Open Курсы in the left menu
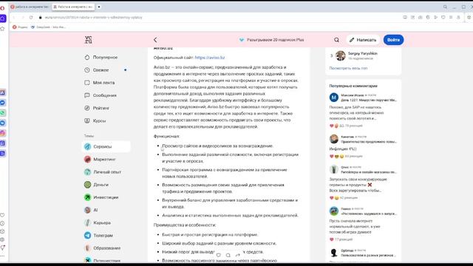 point(99,120)
